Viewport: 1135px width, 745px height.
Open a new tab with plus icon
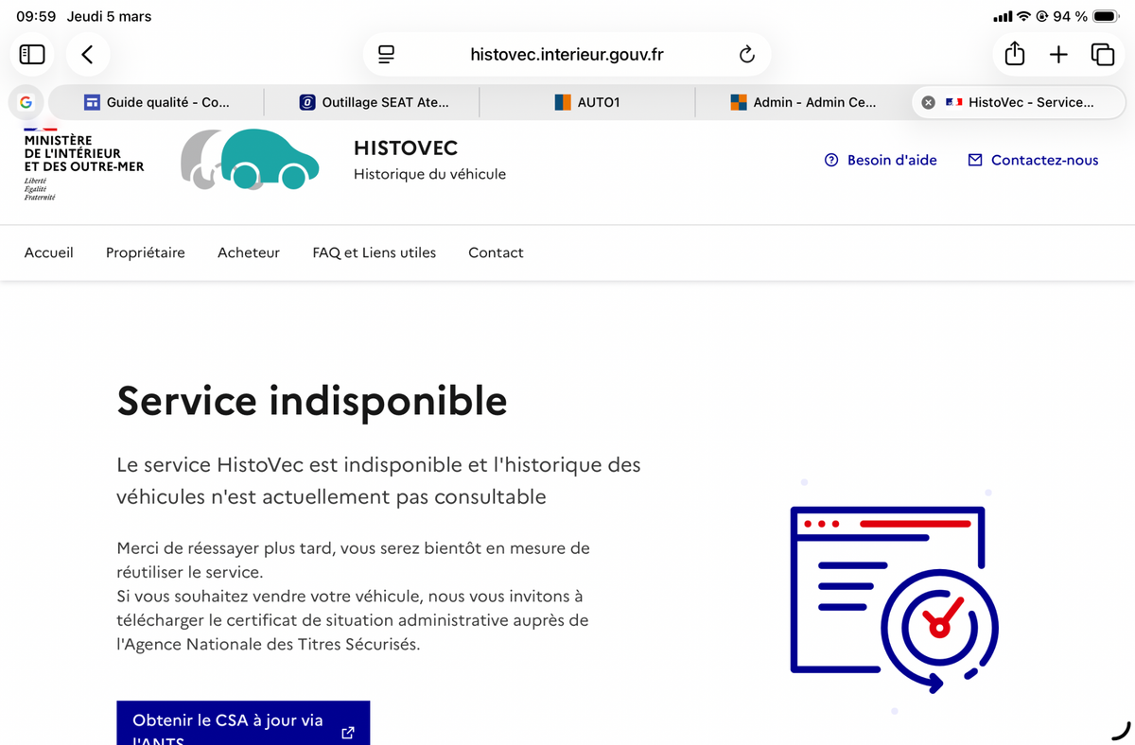[1058, 55]
